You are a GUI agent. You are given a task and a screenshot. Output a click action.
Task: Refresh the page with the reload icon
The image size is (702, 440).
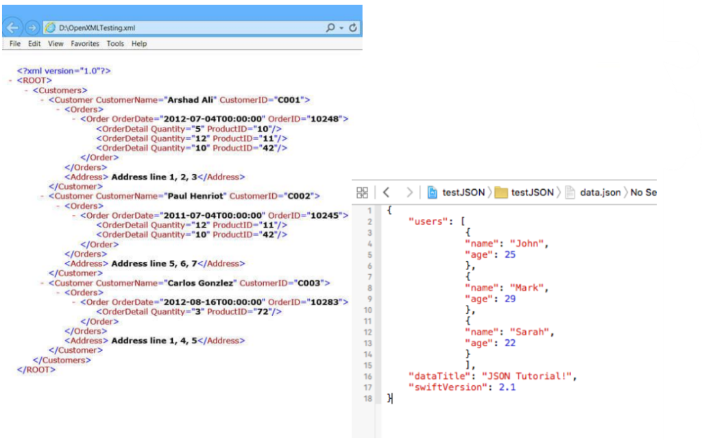(353, 27)
